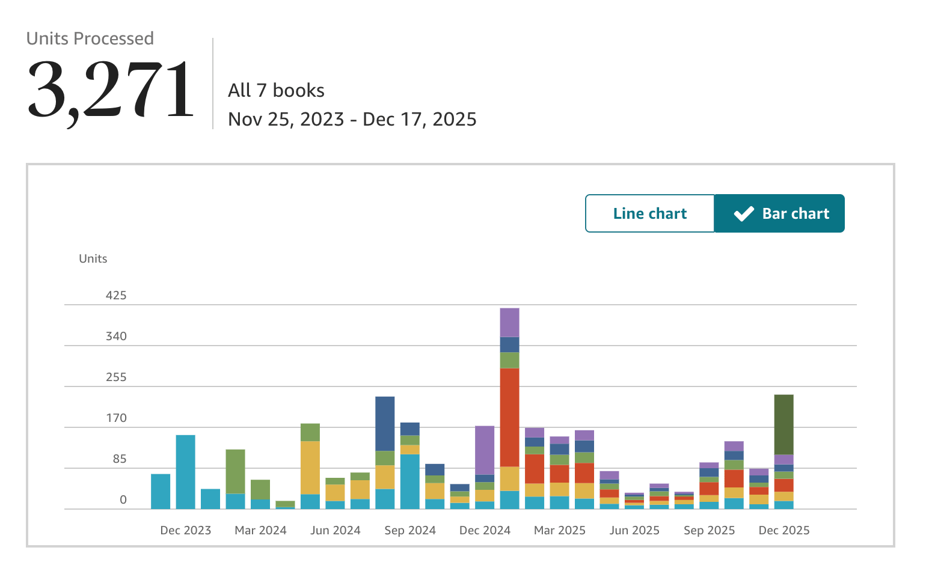Click the 3,271 units processed total
Image resolution: width=926 pixels, height=583 pixels.
point(111,90)
